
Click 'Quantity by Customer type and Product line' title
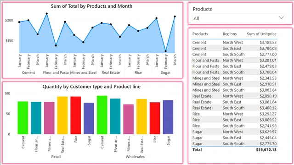click(91, 87)
